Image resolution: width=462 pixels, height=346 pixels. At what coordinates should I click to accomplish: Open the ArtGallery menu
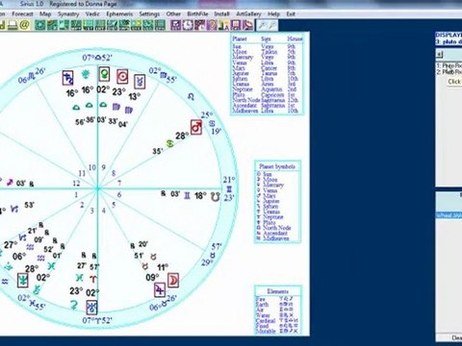point(248,14)
